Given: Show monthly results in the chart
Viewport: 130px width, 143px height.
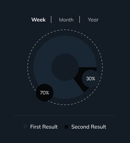Looking at the screenshot, I should tap(66, 20).
